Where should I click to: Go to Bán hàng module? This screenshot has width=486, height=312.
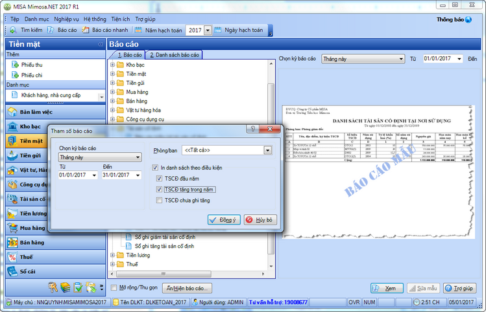tap(56, 243)
